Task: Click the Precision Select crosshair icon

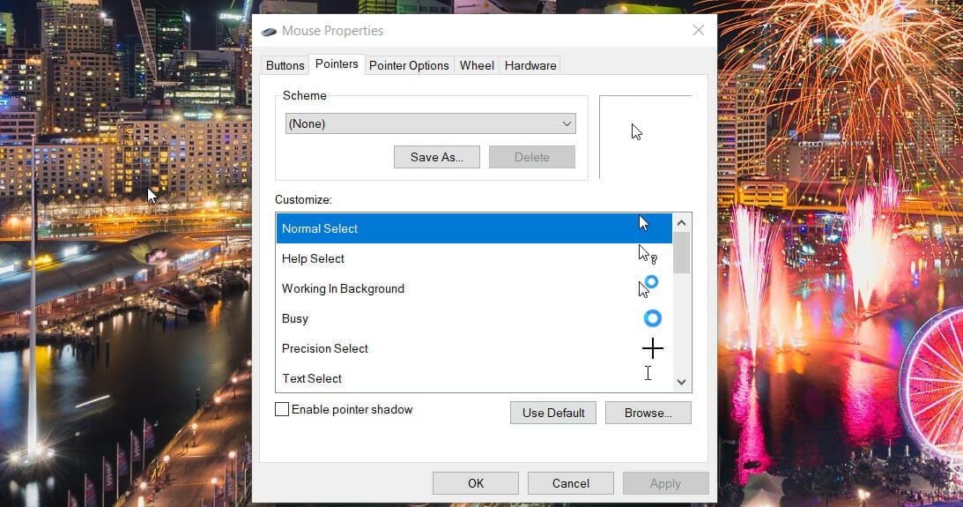Action: [652, 348]
